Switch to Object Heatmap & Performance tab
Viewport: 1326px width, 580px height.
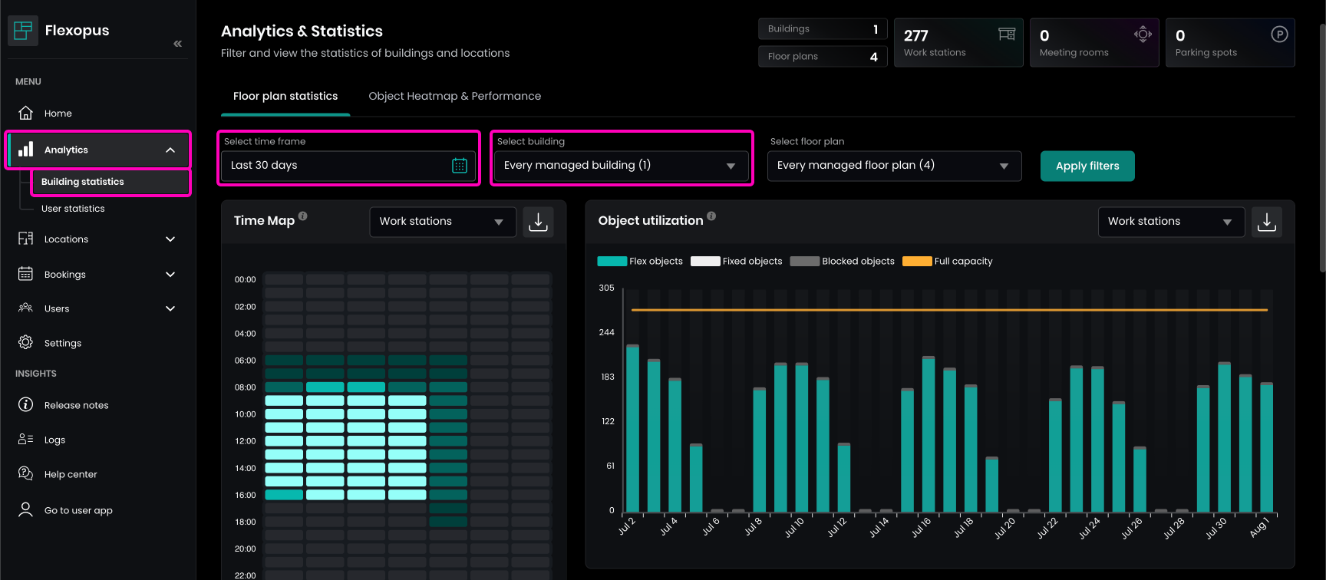[454, 96]
